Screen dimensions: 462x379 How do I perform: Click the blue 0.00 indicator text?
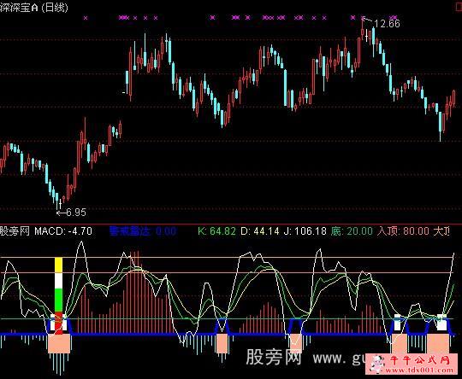coord(166,231)
